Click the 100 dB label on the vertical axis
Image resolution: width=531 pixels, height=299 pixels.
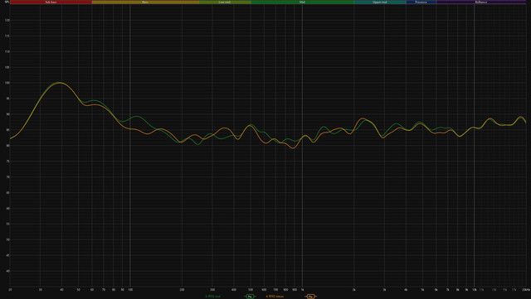click(7, 83)
